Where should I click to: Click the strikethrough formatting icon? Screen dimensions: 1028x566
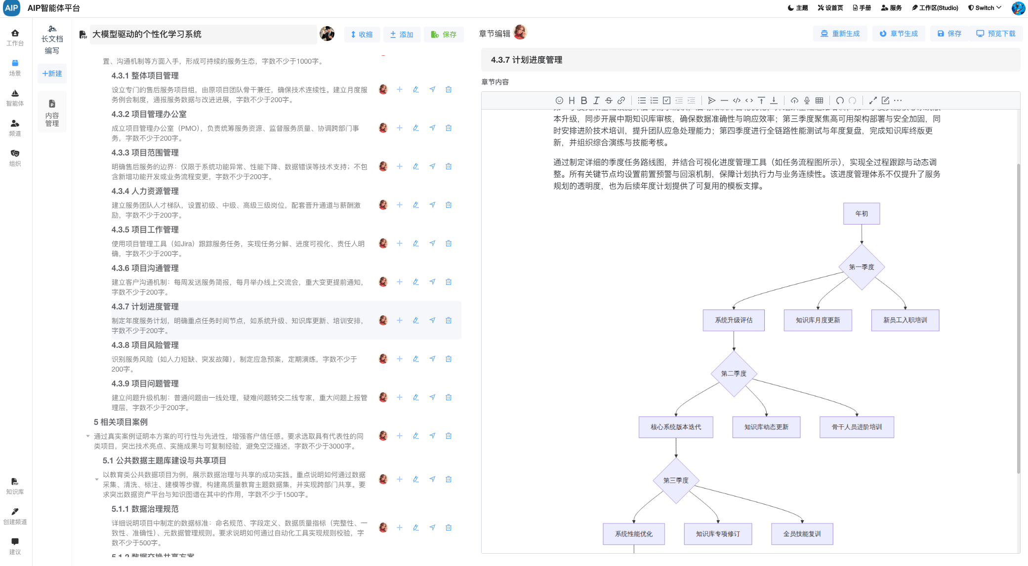(609, 100)
